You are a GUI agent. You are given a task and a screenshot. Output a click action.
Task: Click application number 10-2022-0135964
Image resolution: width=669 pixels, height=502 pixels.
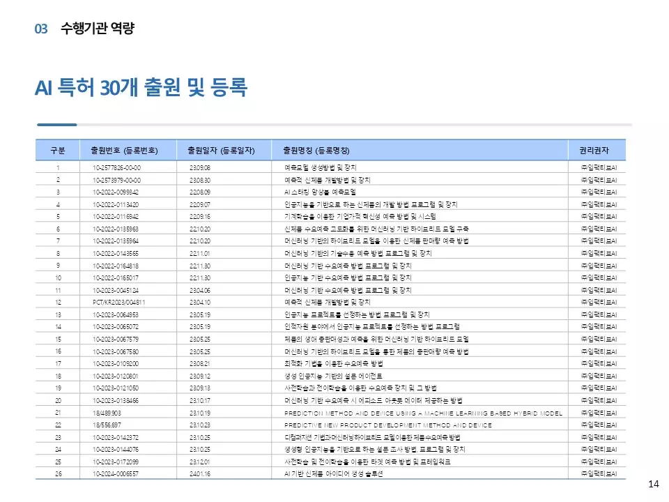[x=116, y=241]
